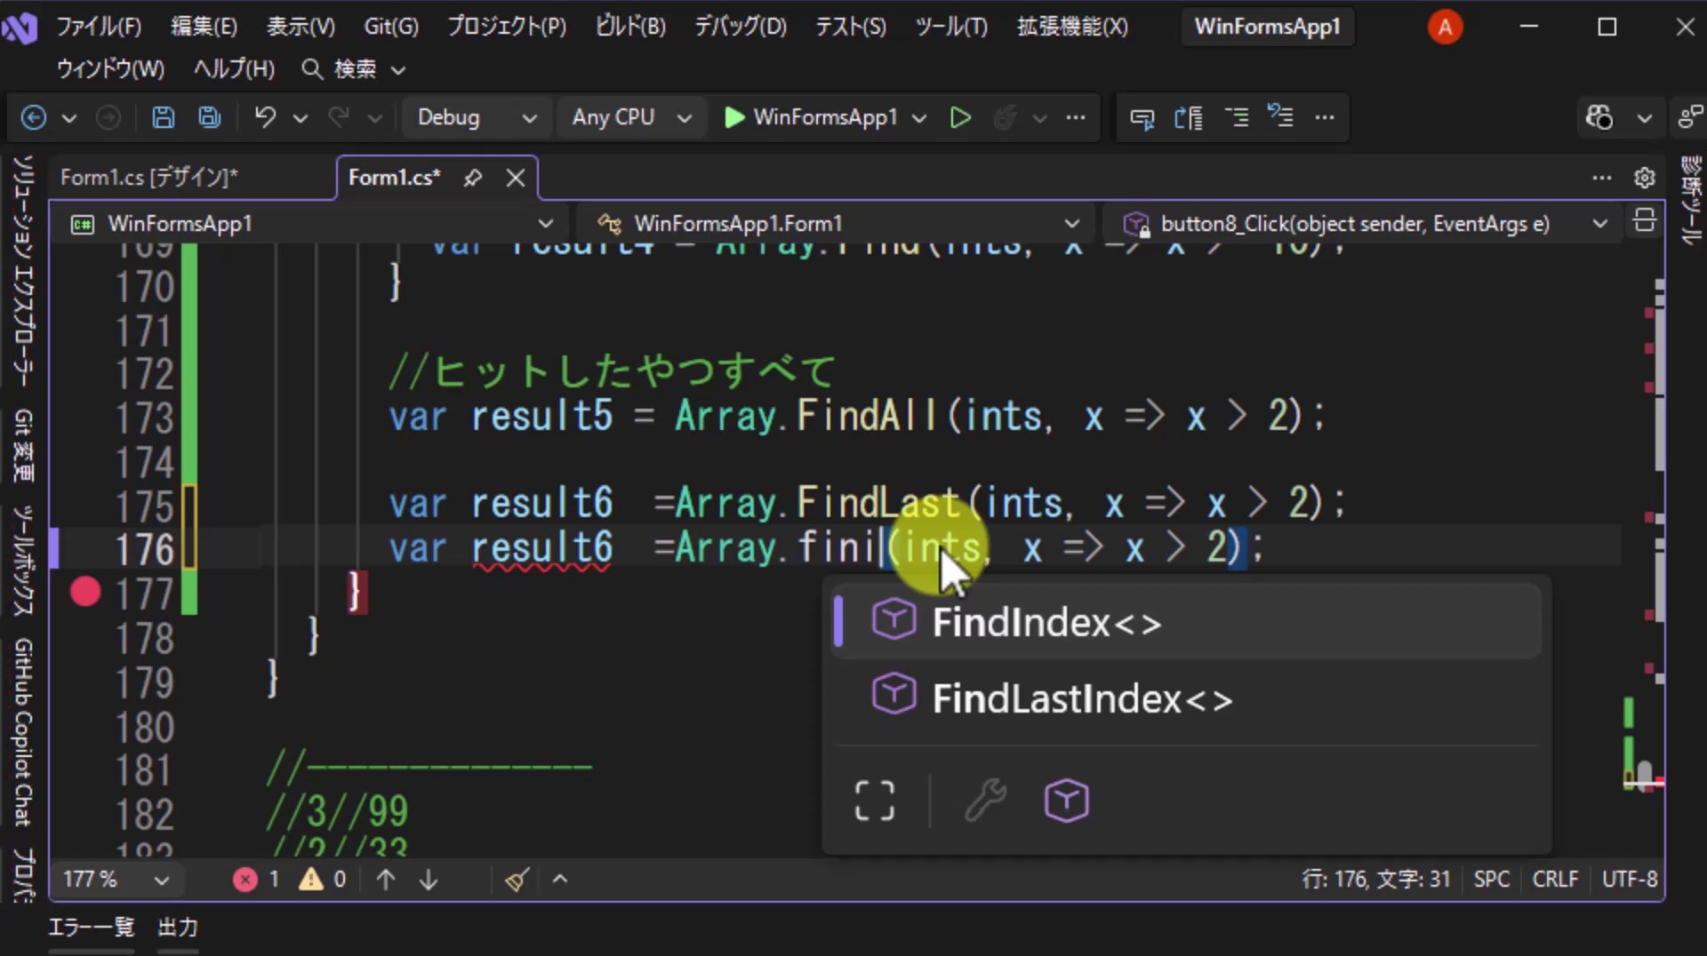Viewport: 1707px width, 956px height.
Task: Open the デバッグ(D) menu
Action: 741,27
